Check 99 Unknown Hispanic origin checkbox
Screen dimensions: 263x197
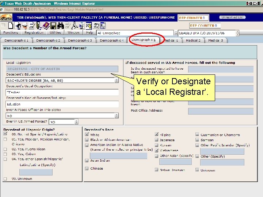click(5, 179)
